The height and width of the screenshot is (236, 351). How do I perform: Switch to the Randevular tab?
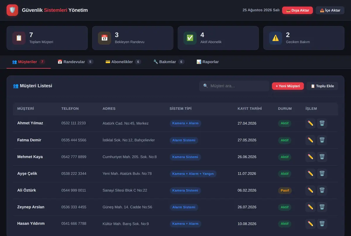75,62
